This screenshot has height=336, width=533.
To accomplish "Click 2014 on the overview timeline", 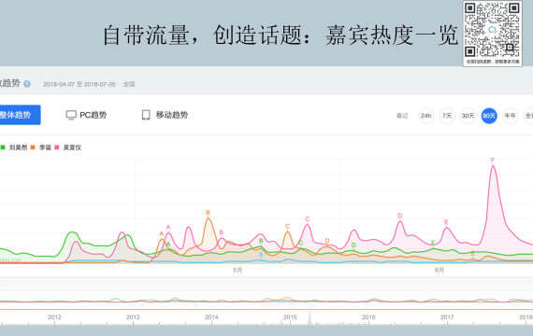I will (211, 317).
